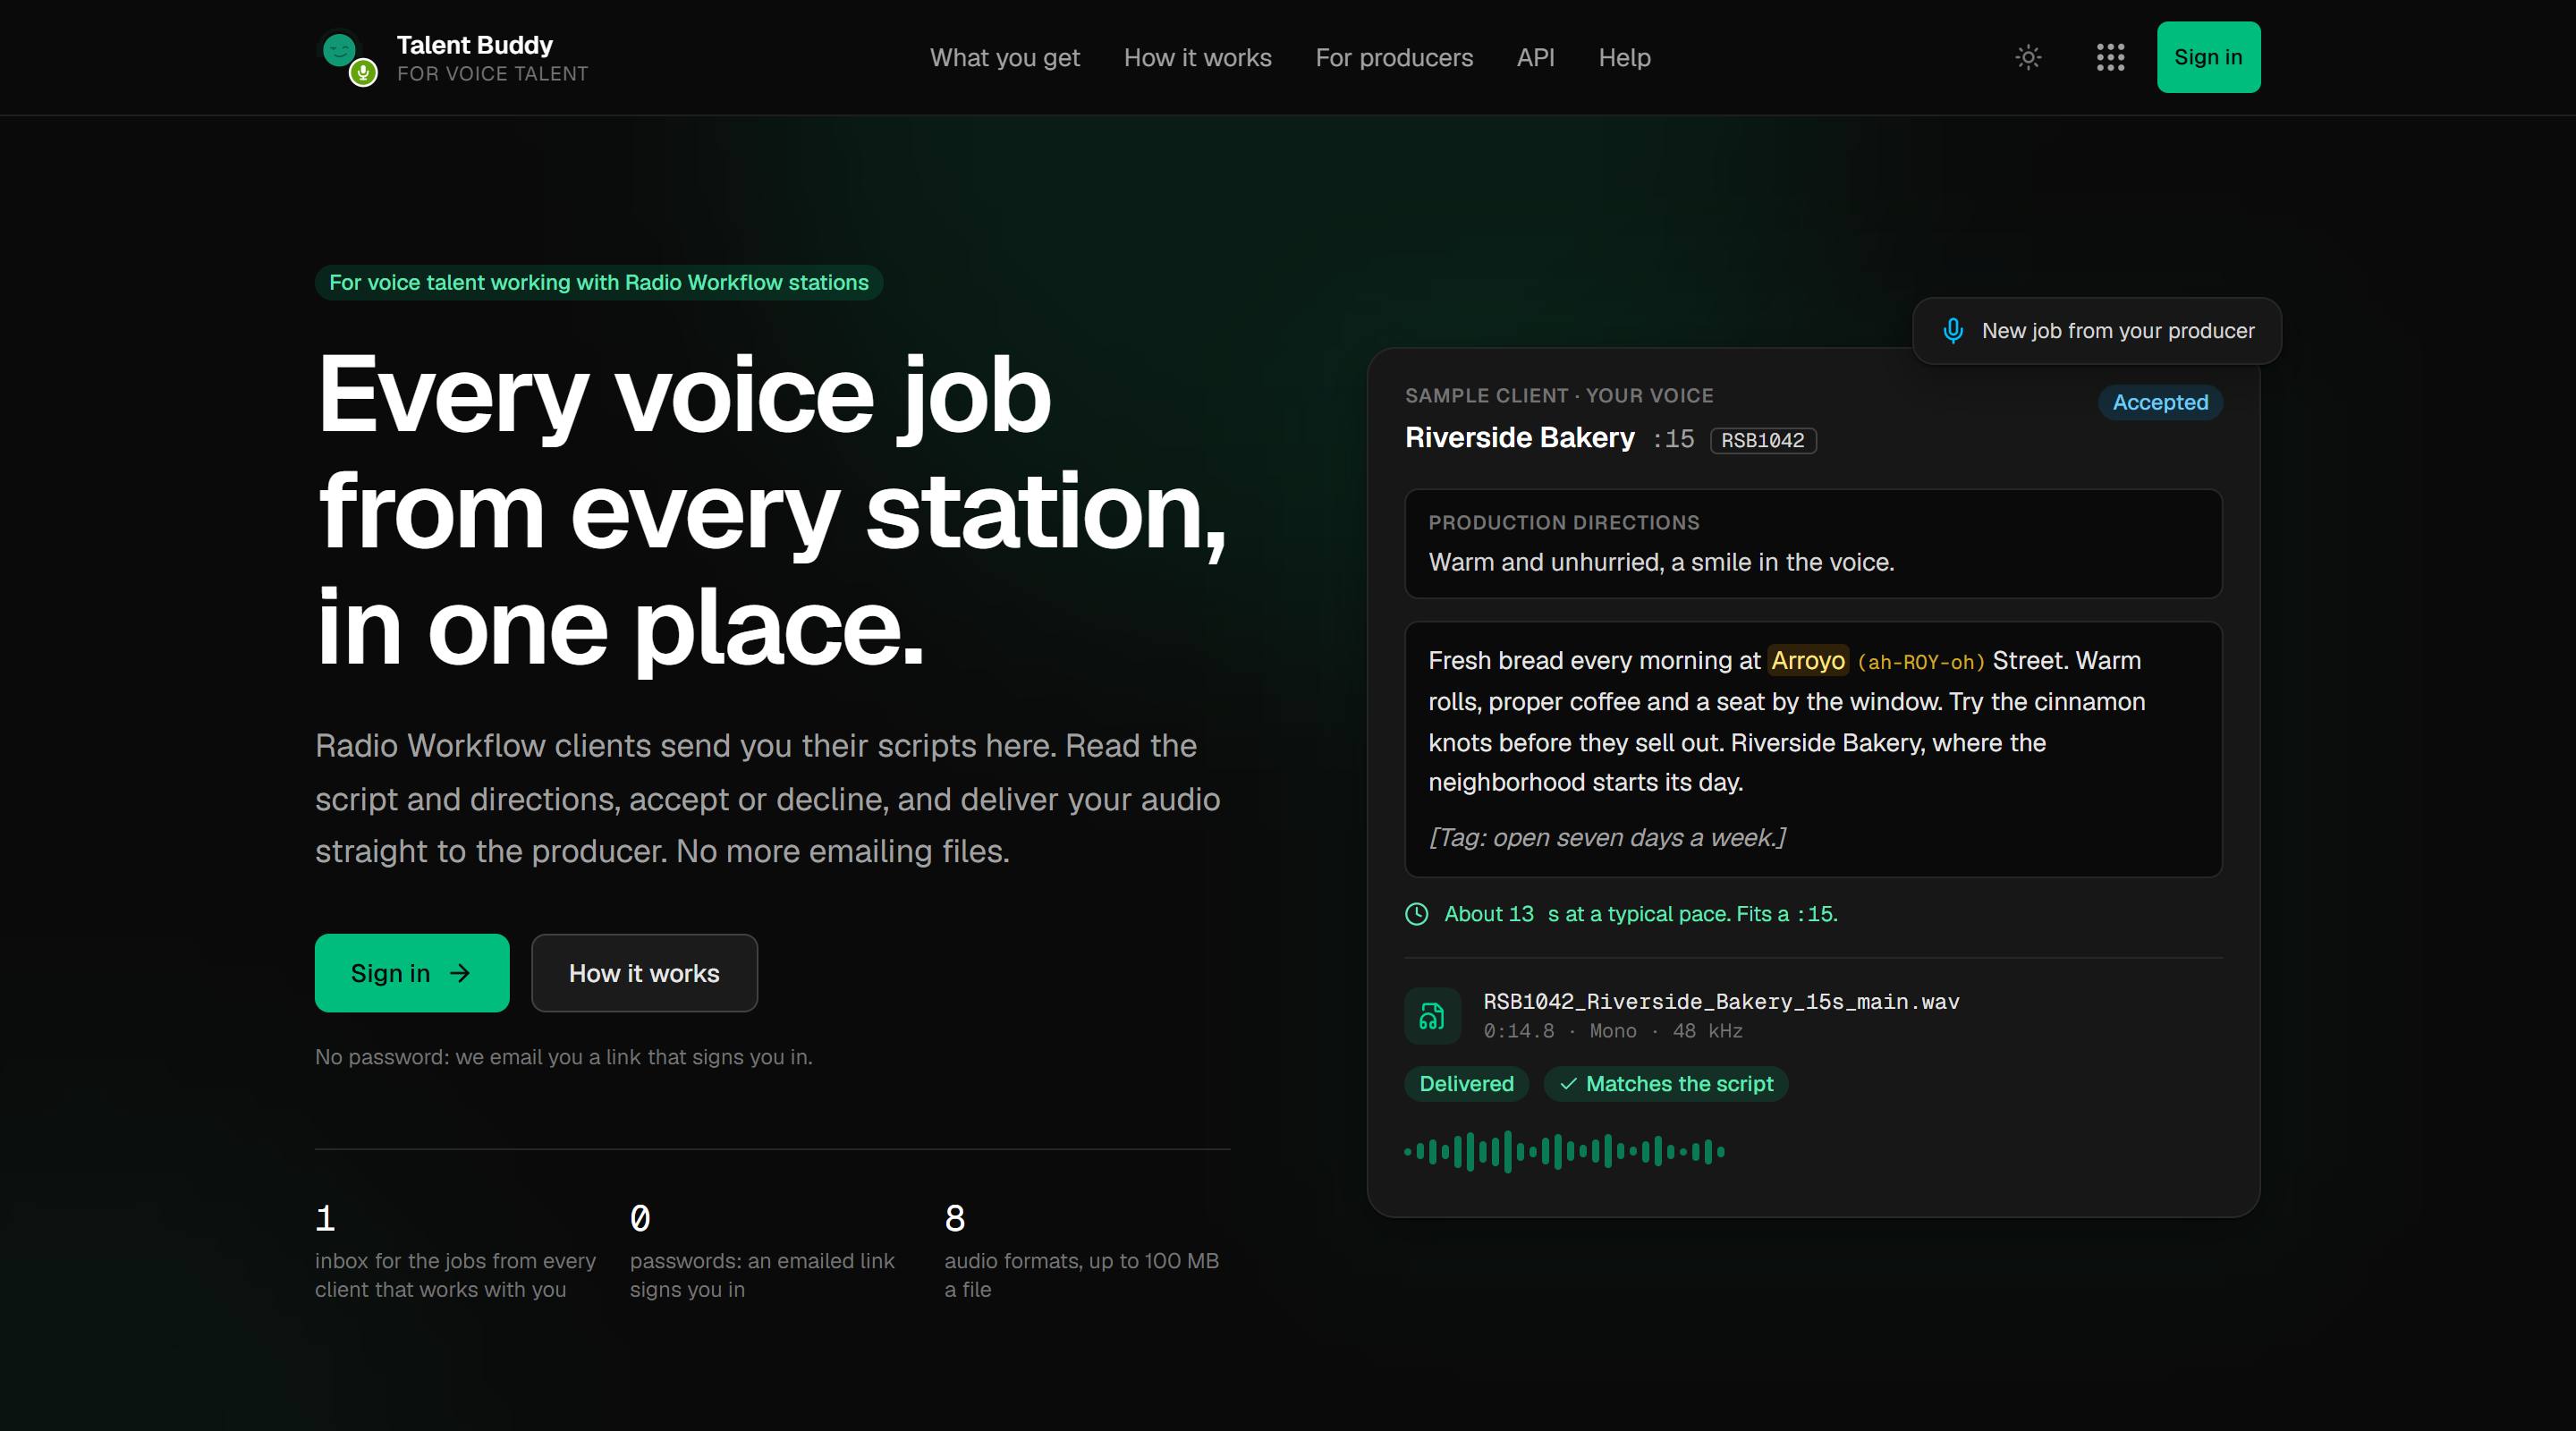This screenshot has height=1431, width=2576.
Task: Click the microphone icon in new job notification
Action: [1952, 331]
